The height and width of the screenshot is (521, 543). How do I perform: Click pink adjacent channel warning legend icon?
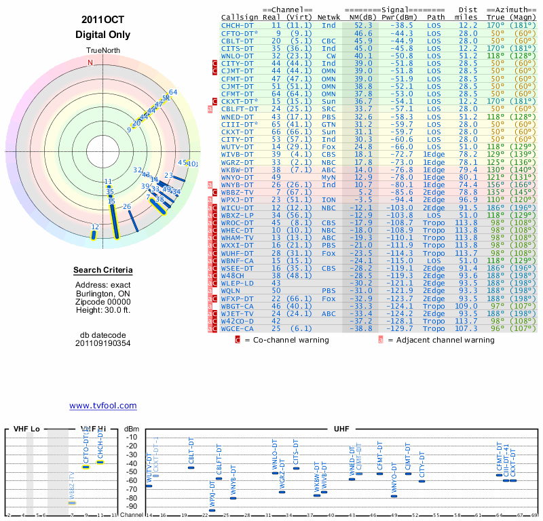pos(381,340)
